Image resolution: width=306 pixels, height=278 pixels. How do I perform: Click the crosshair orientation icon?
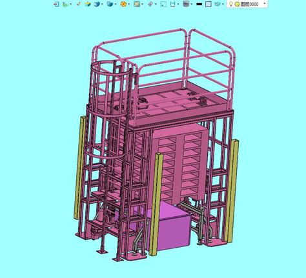(150, 4)
